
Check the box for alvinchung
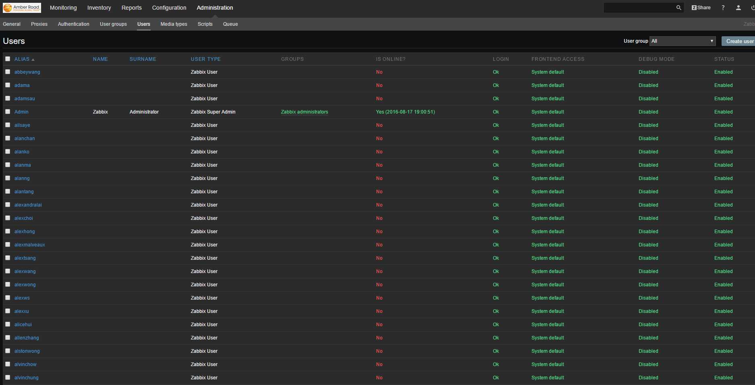8,377
